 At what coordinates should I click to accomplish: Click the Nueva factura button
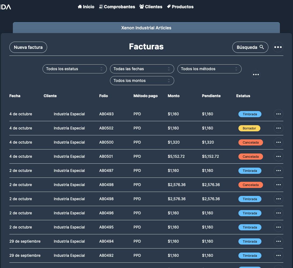(28, 47)
